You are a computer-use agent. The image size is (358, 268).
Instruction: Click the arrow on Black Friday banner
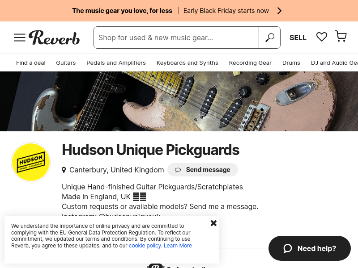pos(279,11)
